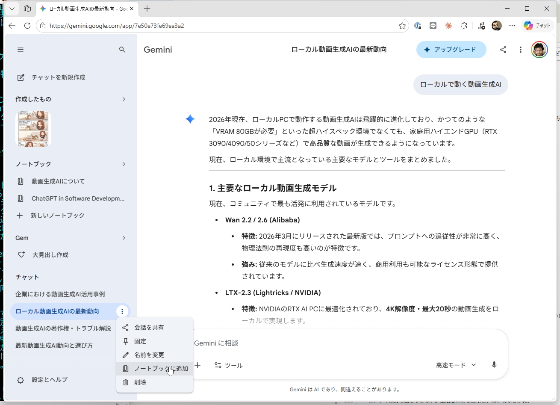Expand the ノートブック section arrow

[124, 164]
